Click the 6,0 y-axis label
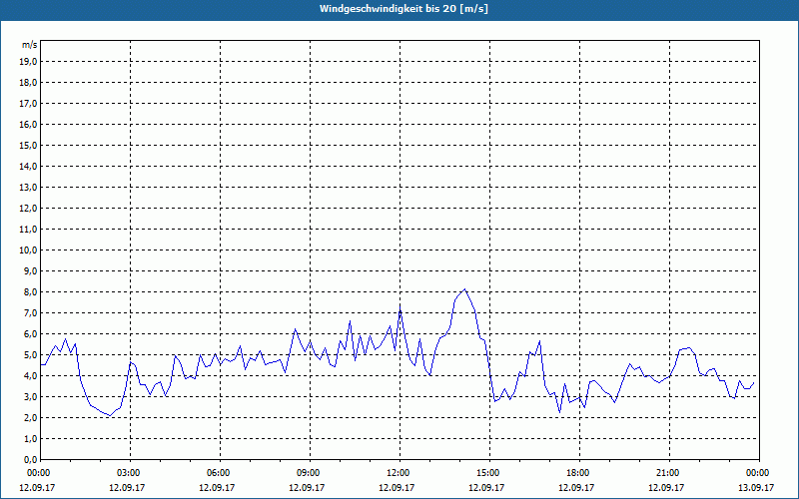The height and width of the screenshot is (499, 799). [31, 334]
